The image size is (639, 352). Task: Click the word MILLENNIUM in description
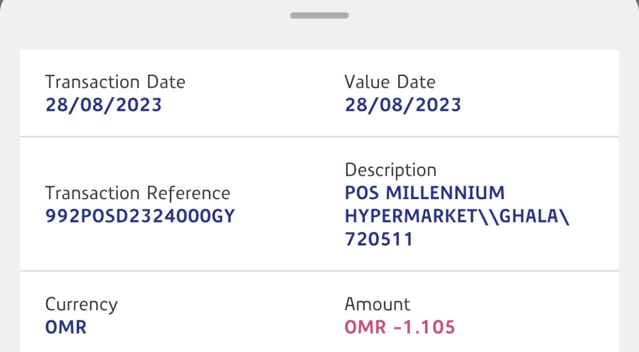pyautogui.click(x=445, y=193)
